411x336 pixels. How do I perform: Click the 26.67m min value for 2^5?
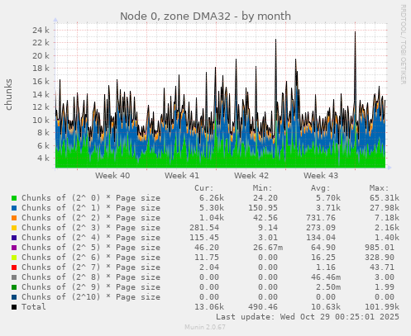tap(268, 248)
